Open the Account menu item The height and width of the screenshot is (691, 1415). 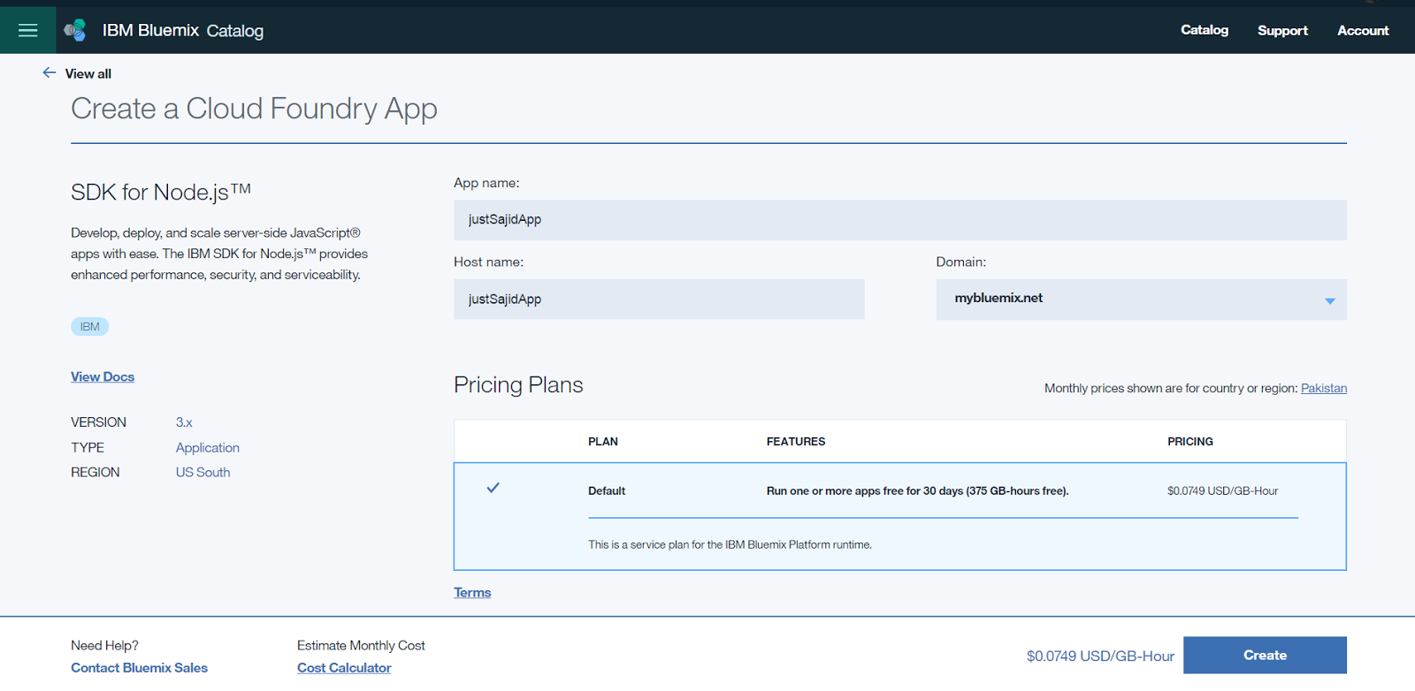(x=1363, y=30)
